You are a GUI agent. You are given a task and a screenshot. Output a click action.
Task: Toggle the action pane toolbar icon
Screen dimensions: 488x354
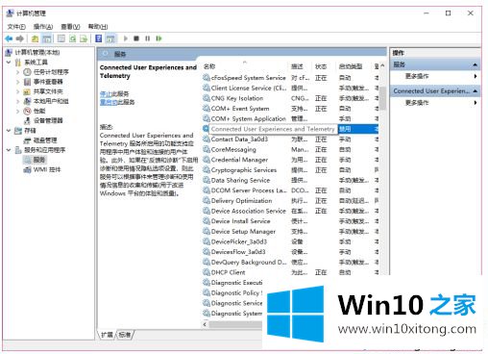tap(110, 38)
